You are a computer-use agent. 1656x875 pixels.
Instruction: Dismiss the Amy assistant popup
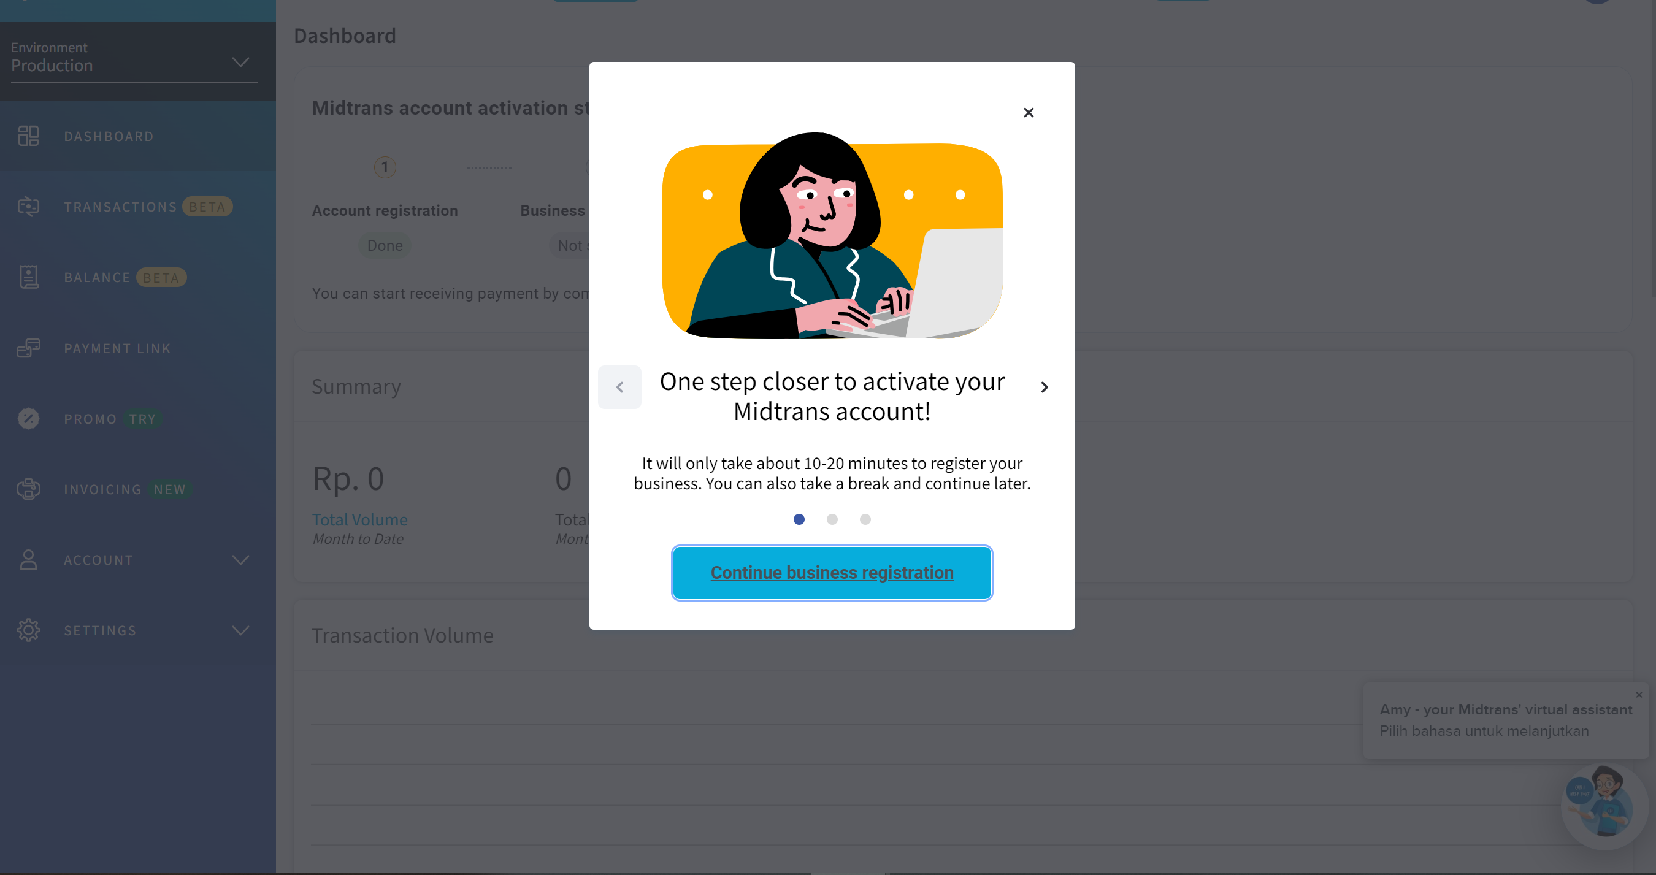click(x=1639, y=694)
